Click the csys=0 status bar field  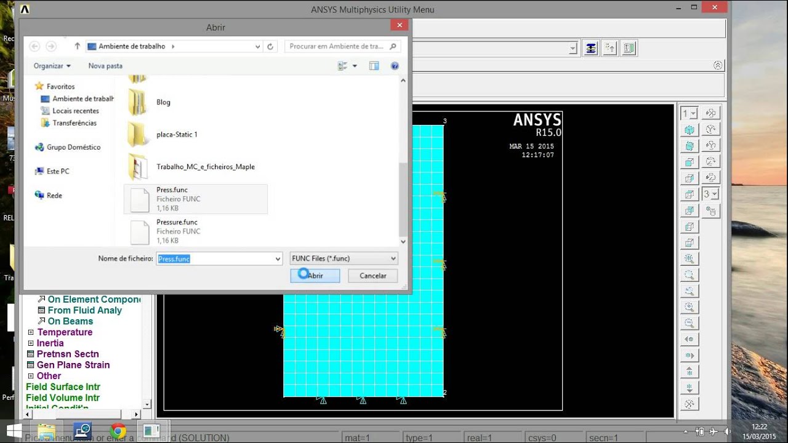click(x=553, y=437)
